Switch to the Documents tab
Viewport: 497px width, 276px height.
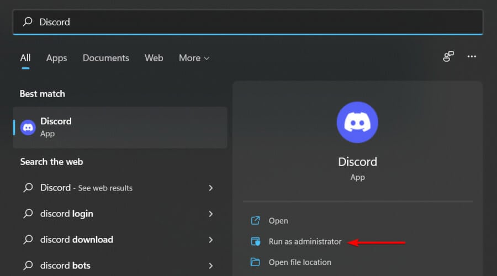pyautogui.click(x=106, y=58)
